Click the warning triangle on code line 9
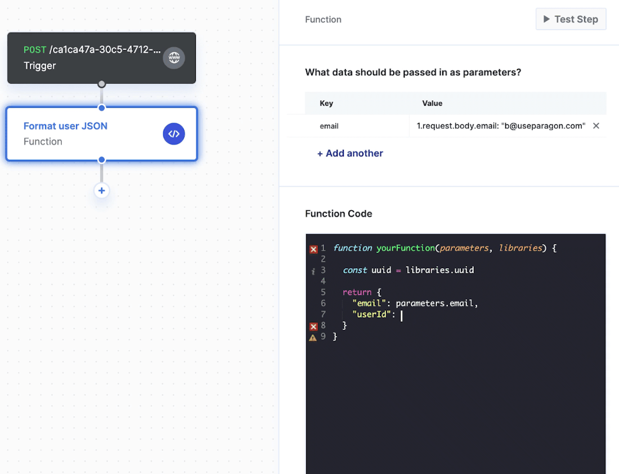The height and width of the screenshot is (474, 619). coord(314,337)
